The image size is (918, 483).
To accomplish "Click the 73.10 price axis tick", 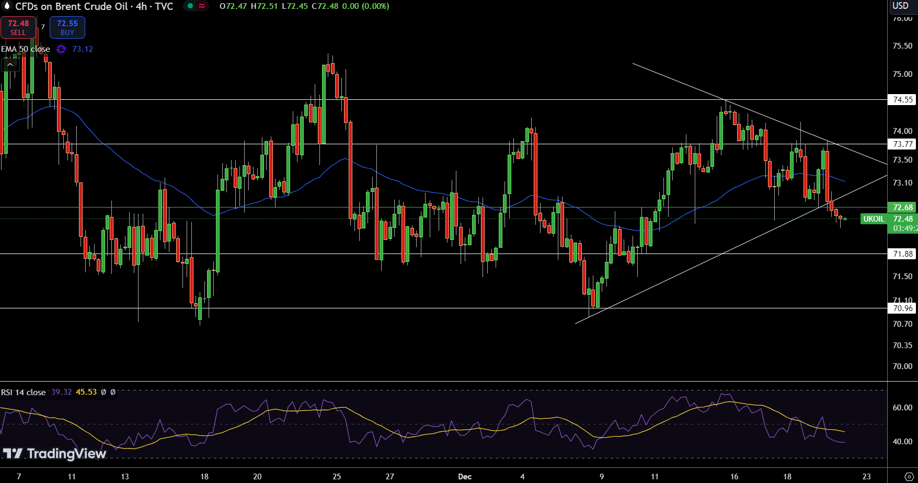I will (x=902, y=183).
